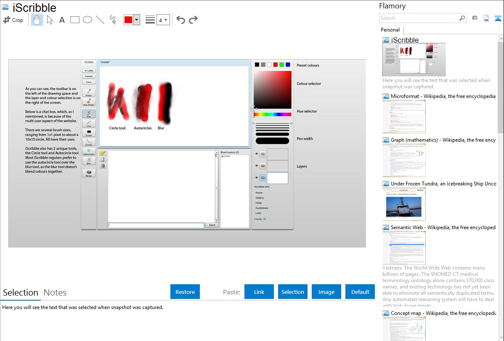Click the Lobby button in snapshot

point(89,71)
